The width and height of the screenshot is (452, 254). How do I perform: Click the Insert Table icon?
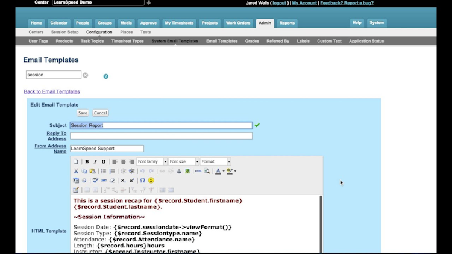pyautogui.click(x=76, y=190)
